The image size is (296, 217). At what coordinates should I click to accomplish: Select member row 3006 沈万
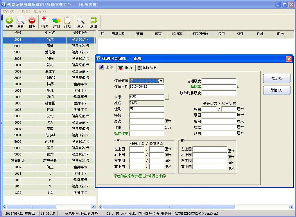click(x=49, y=122)
